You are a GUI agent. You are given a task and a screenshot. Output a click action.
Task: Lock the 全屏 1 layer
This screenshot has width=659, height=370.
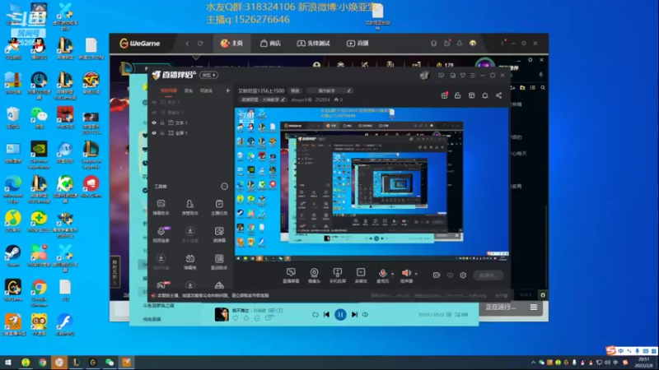161,133
